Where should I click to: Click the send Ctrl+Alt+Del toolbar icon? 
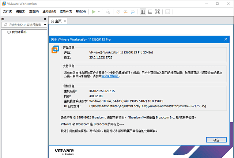108,12
